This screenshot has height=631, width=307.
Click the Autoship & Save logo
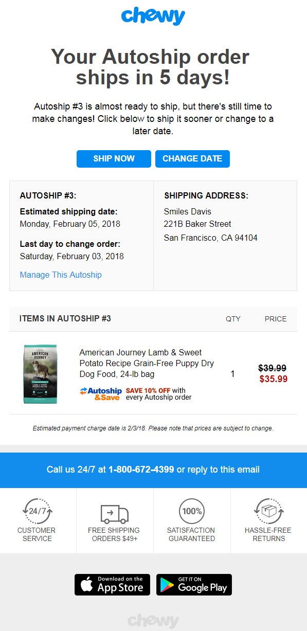[x=101, y=394]
